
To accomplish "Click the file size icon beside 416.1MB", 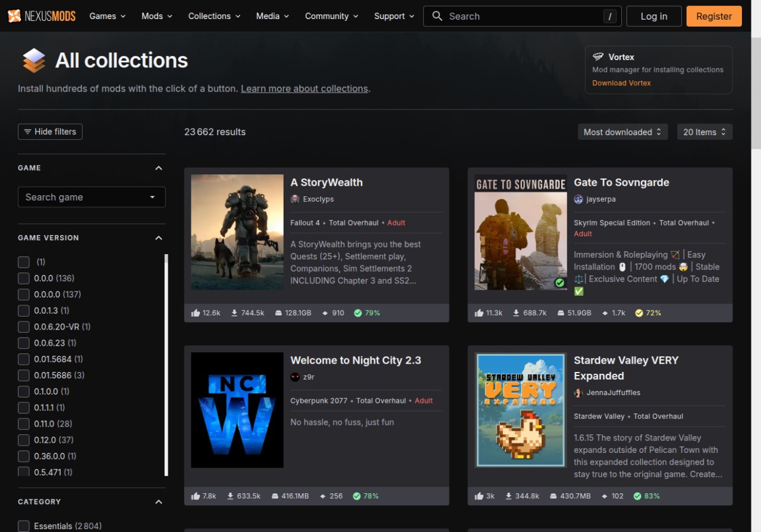I will (275, 496).
